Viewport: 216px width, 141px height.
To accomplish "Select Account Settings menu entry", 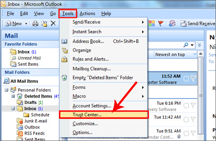I will tap(92, 106).
